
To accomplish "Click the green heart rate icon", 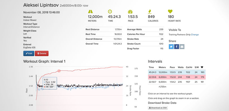I will point(170,12).
